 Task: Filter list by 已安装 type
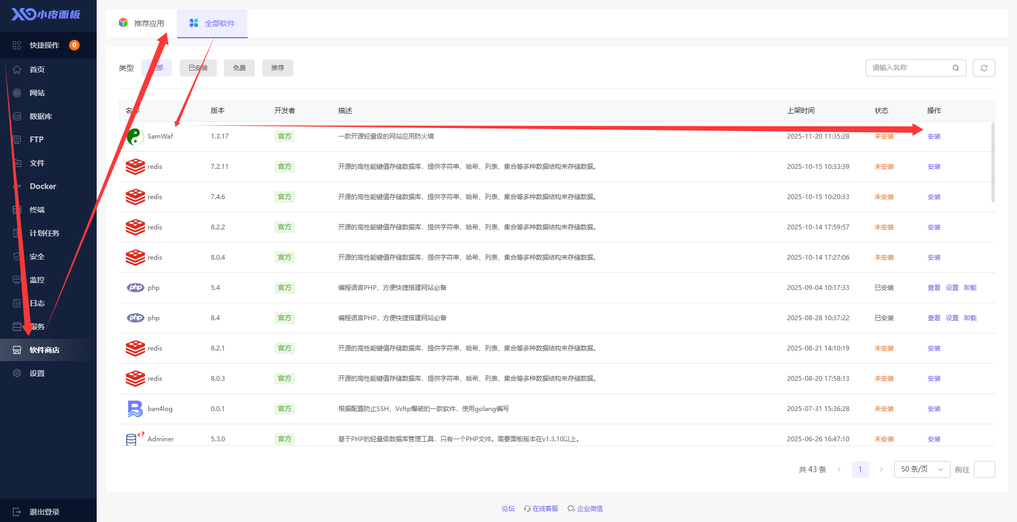198,68
